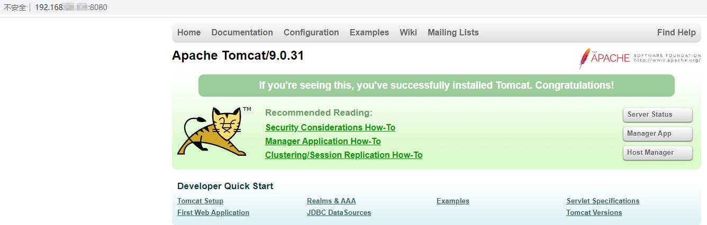Open the Tomcat Versions link
Viewport: 707px width, 225px height.
594,212
